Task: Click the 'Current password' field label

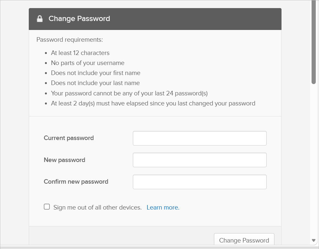Action: tap(69, 138)
